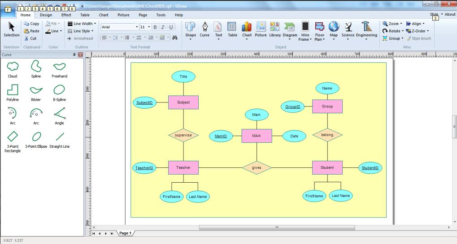Toggle Italic text formatting
Screen dimensions: 457x244
point(163,27)
